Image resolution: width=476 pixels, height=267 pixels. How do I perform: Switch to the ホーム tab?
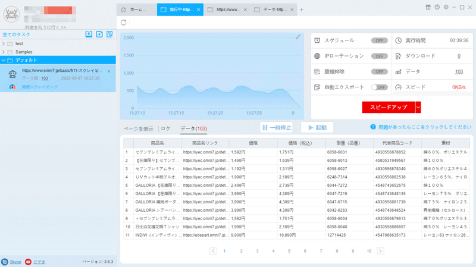click(137, 10)
